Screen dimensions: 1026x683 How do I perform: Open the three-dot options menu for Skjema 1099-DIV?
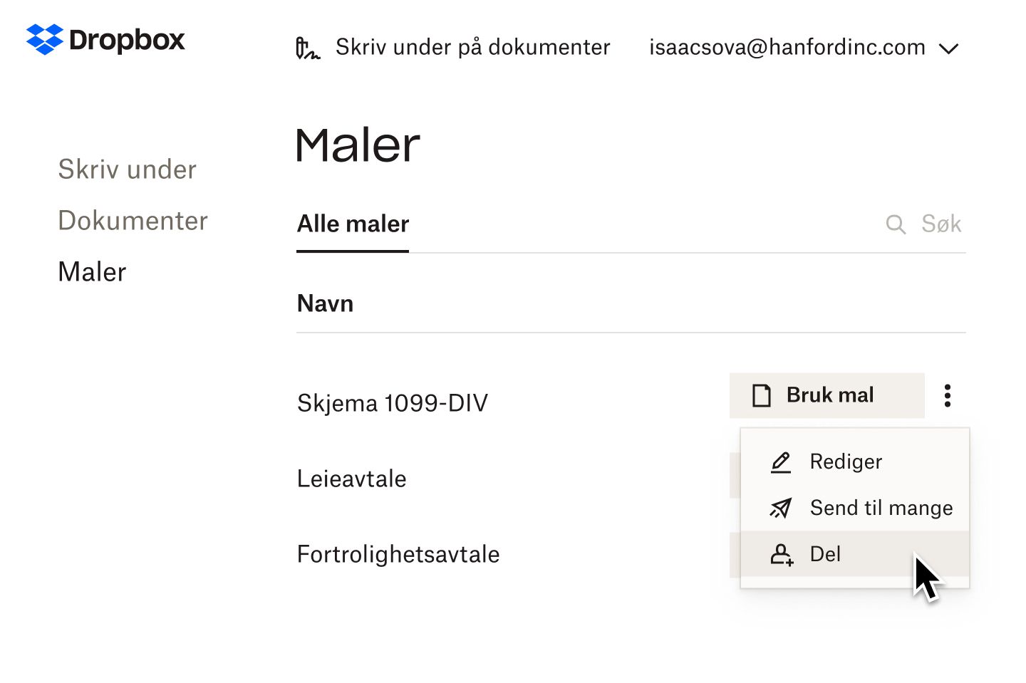click(x=948, y=395)
